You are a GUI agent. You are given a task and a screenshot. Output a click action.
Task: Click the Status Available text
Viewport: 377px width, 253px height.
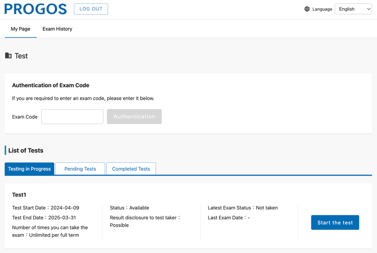[x=129, y=208]
